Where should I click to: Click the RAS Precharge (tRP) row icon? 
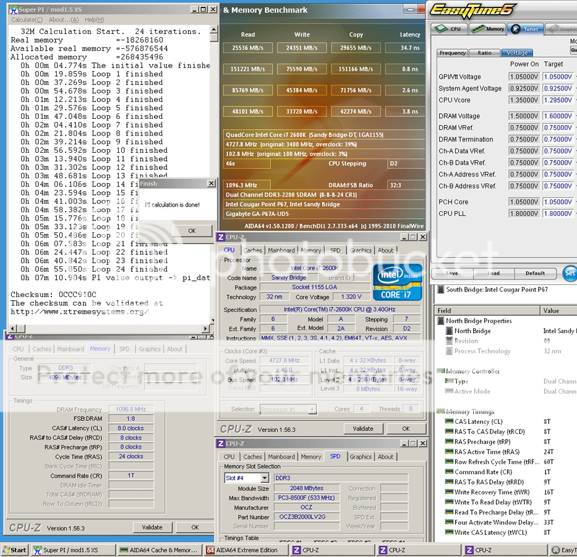pyautogui.click(x=449, y=441)
